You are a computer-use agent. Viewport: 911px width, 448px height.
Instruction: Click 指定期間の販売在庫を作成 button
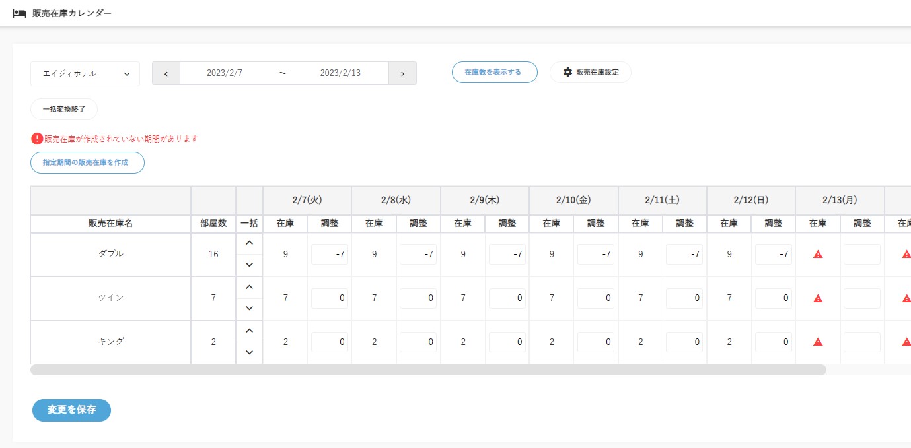[x=87, y=162]
